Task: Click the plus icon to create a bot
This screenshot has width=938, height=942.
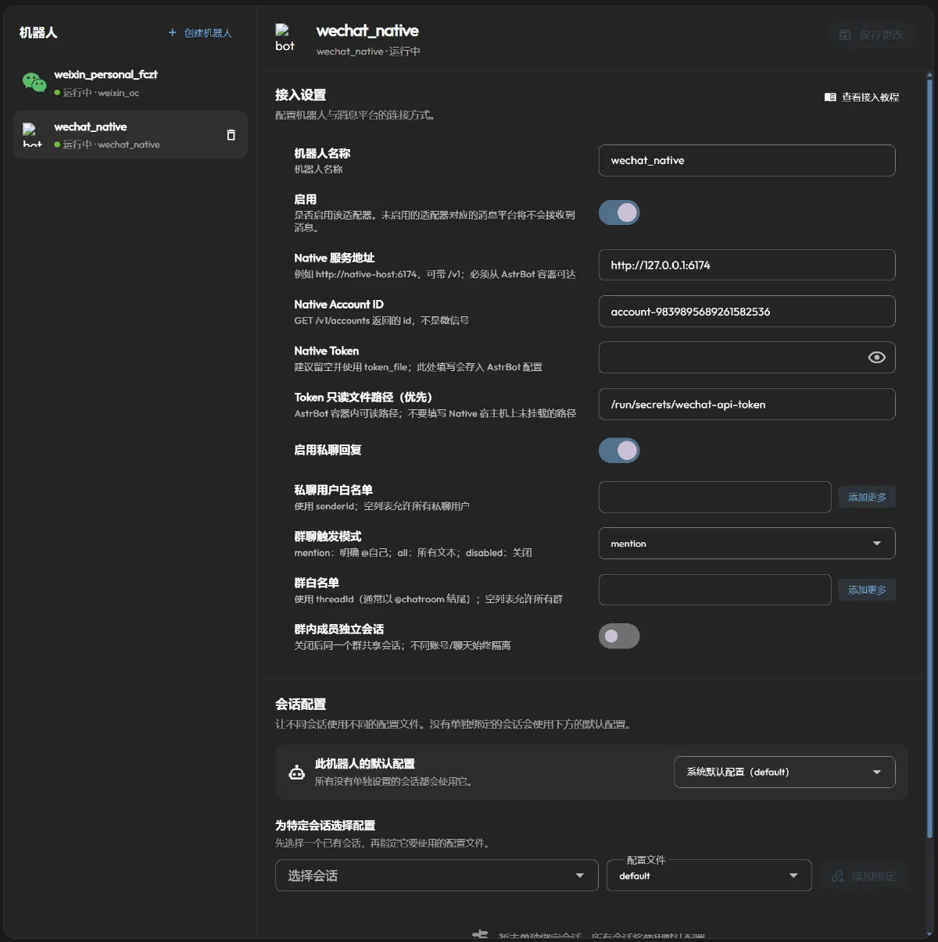Action: pyautogui.click(x=173, y=33)
